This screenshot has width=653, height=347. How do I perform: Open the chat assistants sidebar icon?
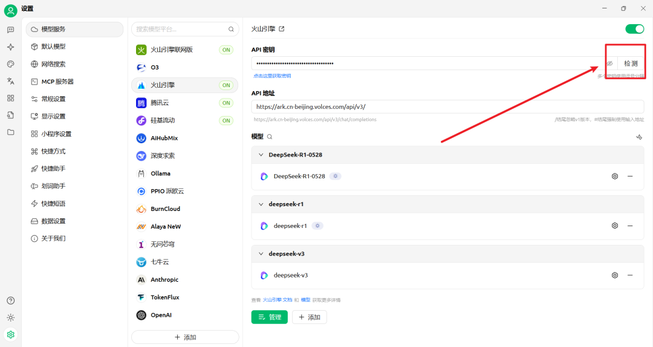click(x=10, y=30)
